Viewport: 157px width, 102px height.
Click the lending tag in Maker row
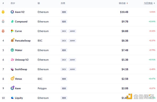64,50
